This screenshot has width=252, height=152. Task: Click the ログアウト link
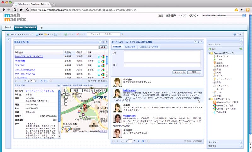pos(193,15)
